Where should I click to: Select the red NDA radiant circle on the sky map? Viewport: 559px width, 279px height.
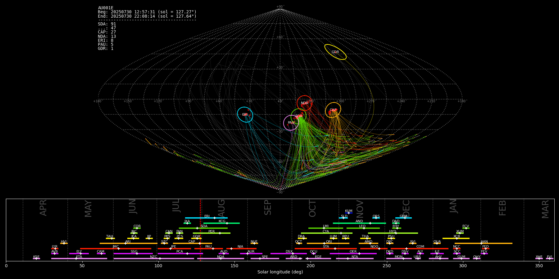(304, 103)
